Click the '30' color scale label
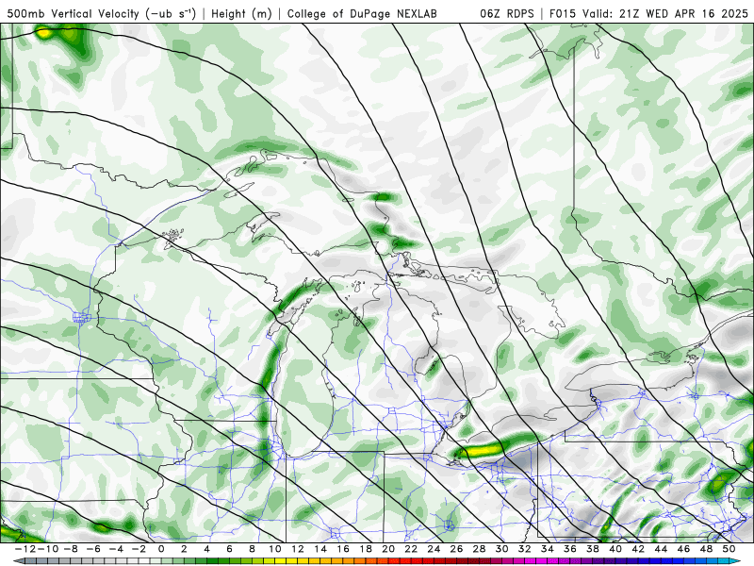The height and width of the screenshot is (566, 754). [502, 549]
